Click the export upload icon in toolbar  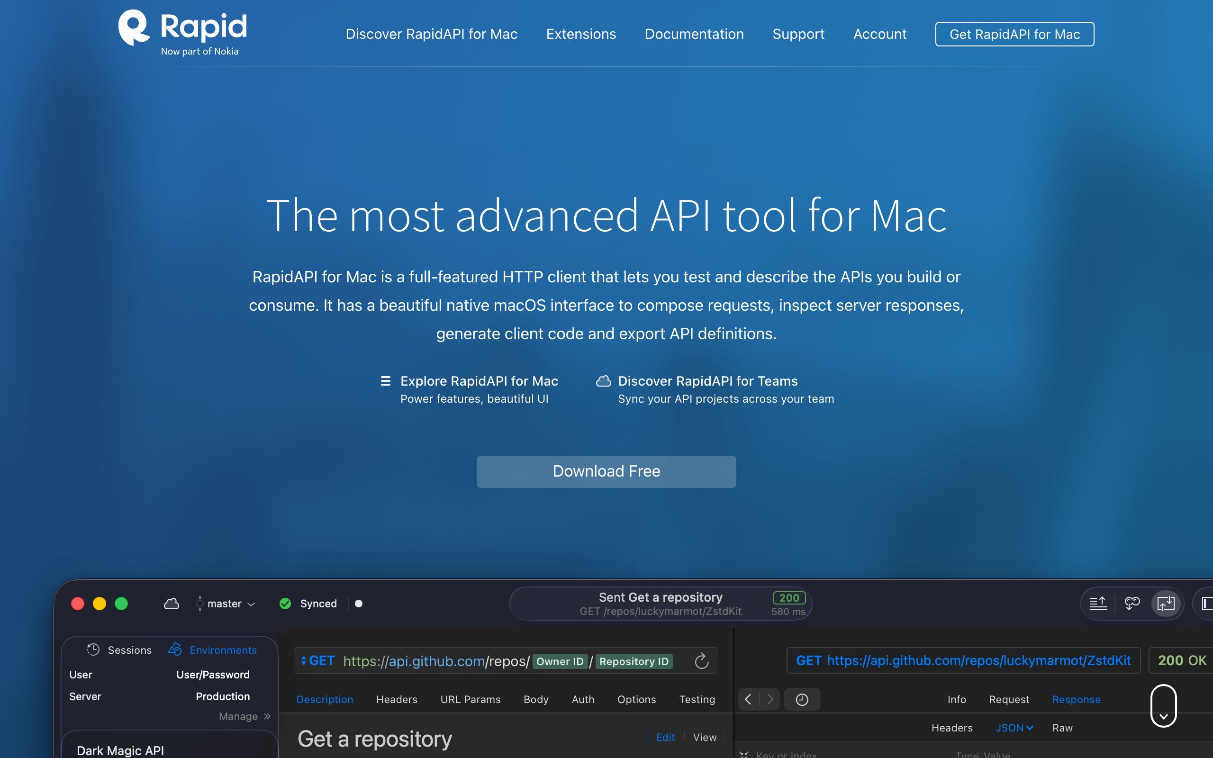[1098, 603]
